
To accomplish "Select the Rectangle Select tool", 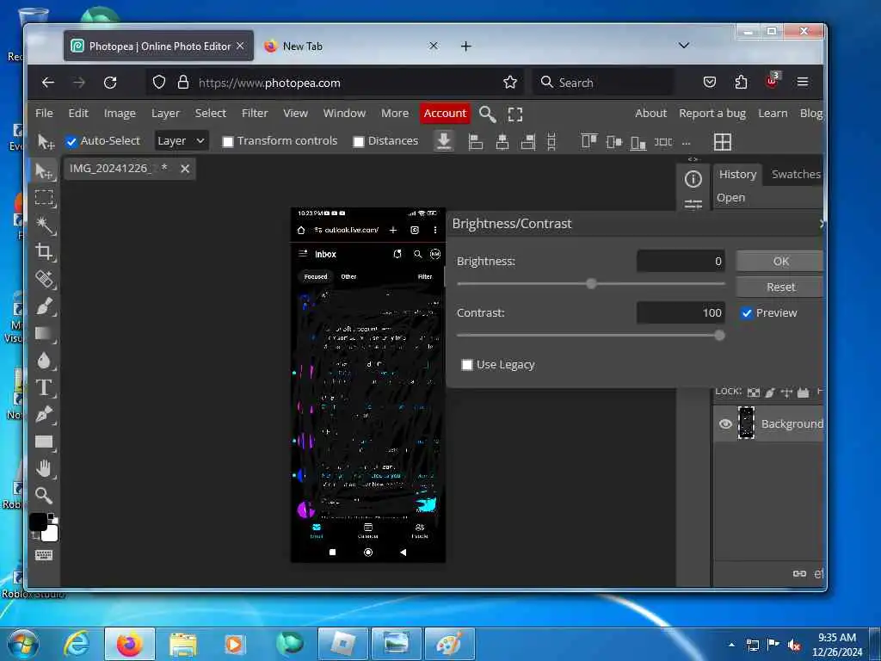I will pyautogui.click(x=44, y=198).
